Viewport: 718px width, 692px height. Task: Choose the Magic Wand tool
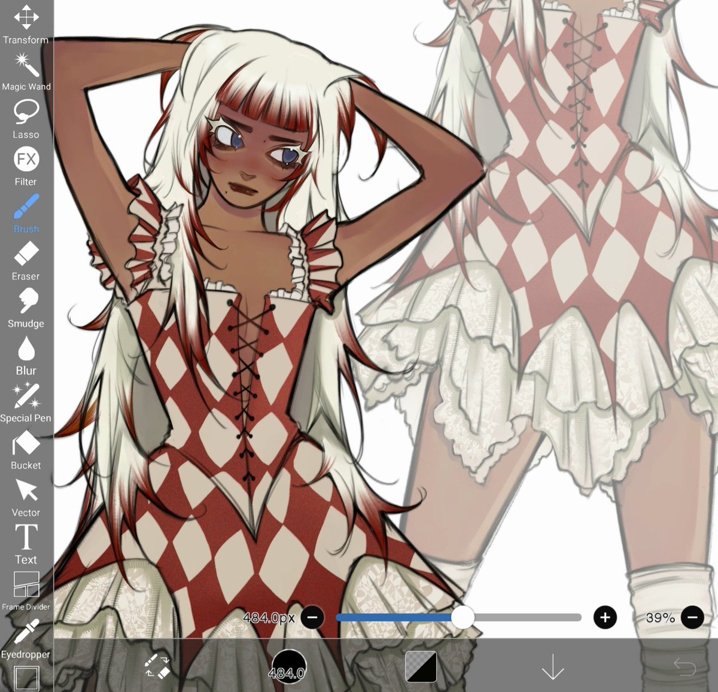pos(26,71)
